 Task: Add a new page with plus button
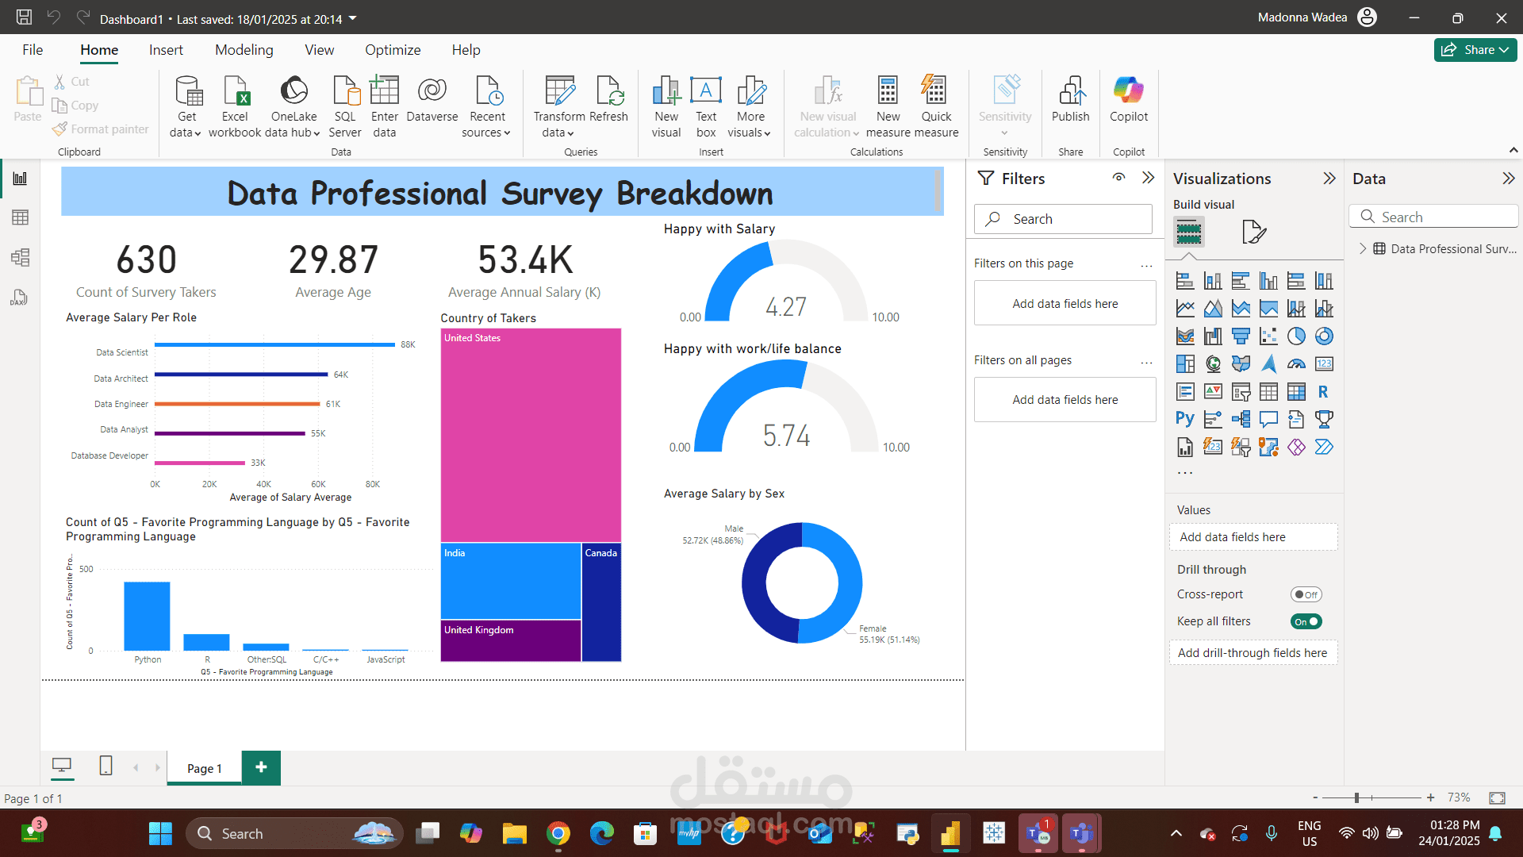261,767
